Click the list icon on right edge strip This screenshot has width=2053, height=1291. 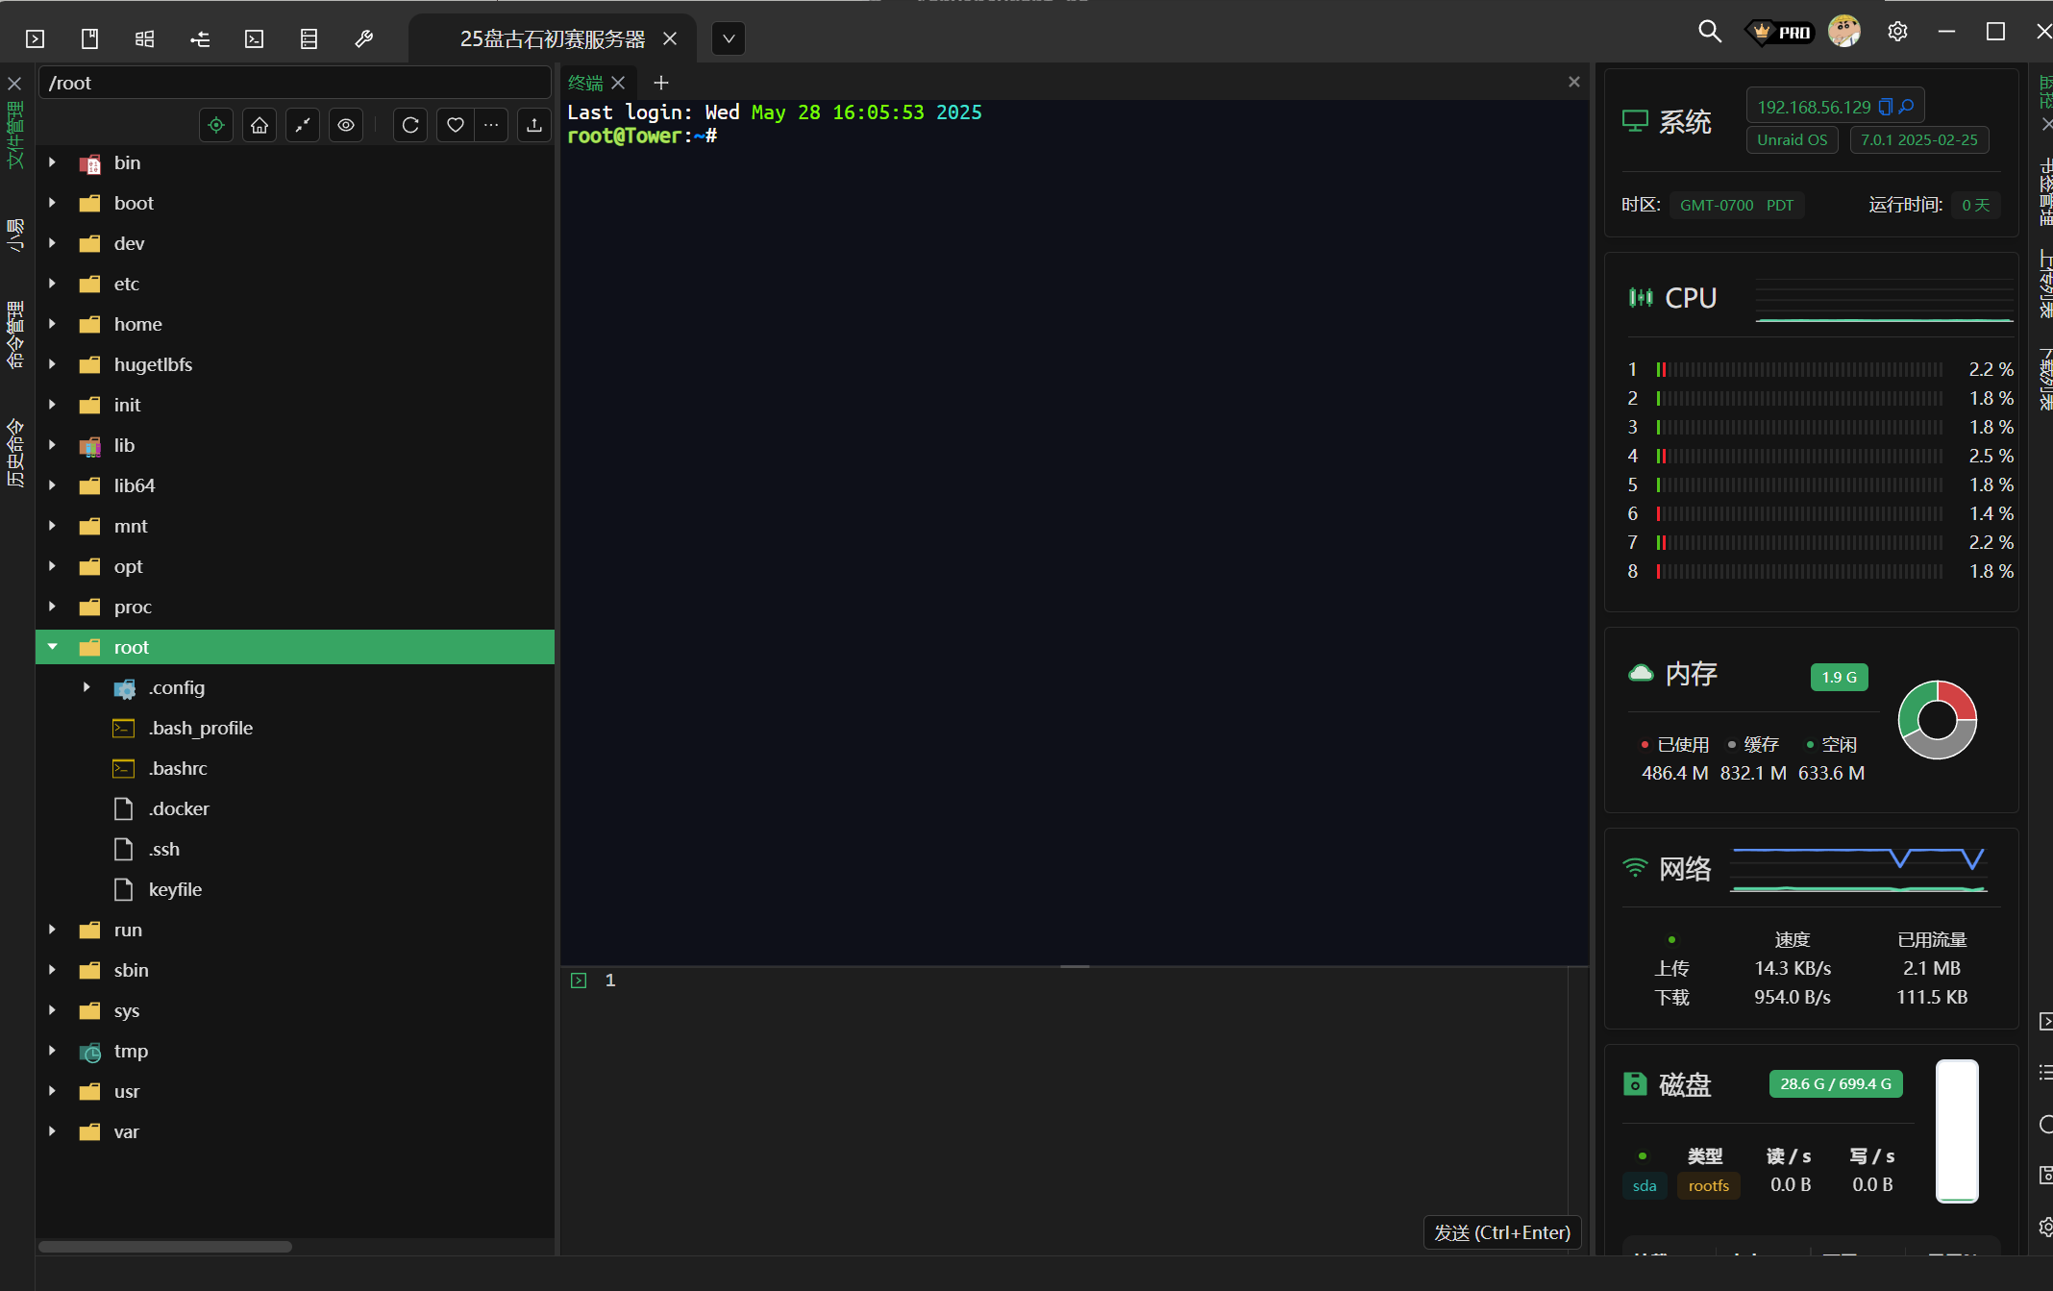click(x=2045, y=1072)
